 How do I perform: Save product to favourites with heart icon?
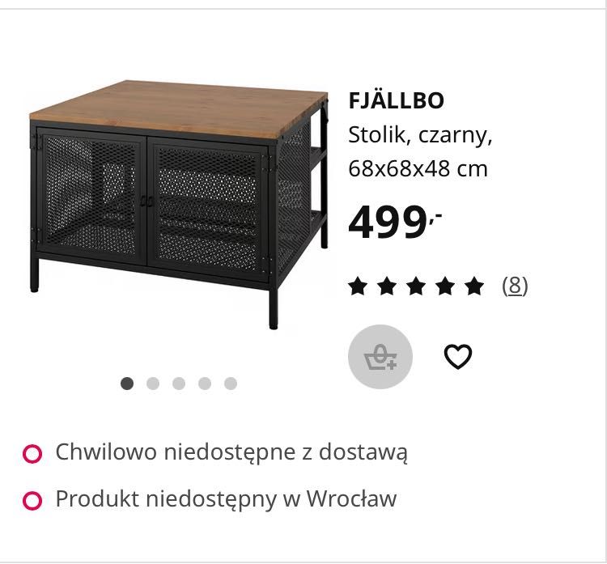tap(458, 357)
